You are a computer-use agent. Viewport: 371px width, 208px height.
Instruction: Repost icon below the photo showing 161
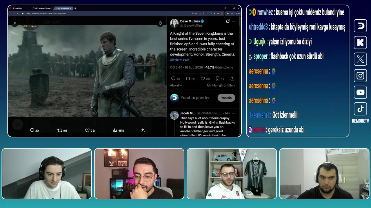click(60, 130)
